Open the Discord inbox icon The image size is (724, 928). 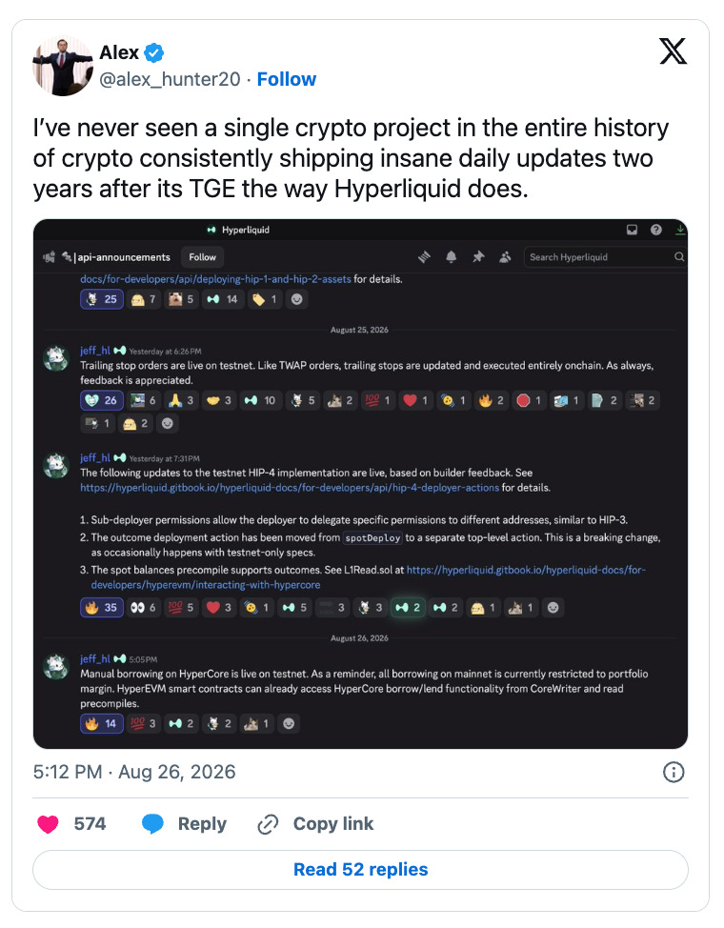coord(633,230)
